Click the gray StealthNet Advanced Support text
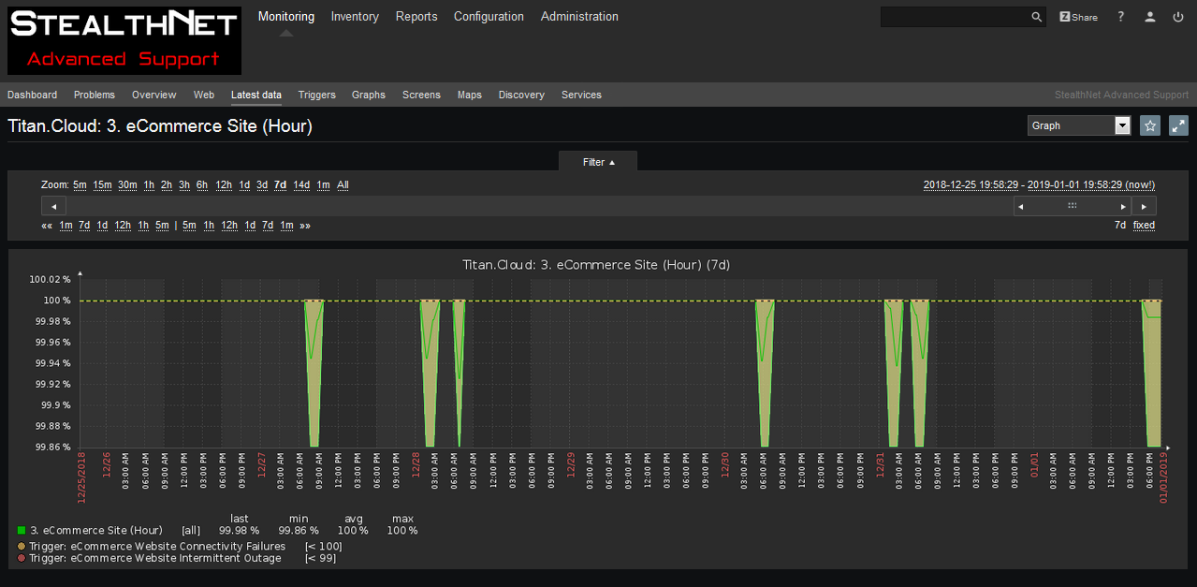The image size is (1197, 587). (1121, 95)
